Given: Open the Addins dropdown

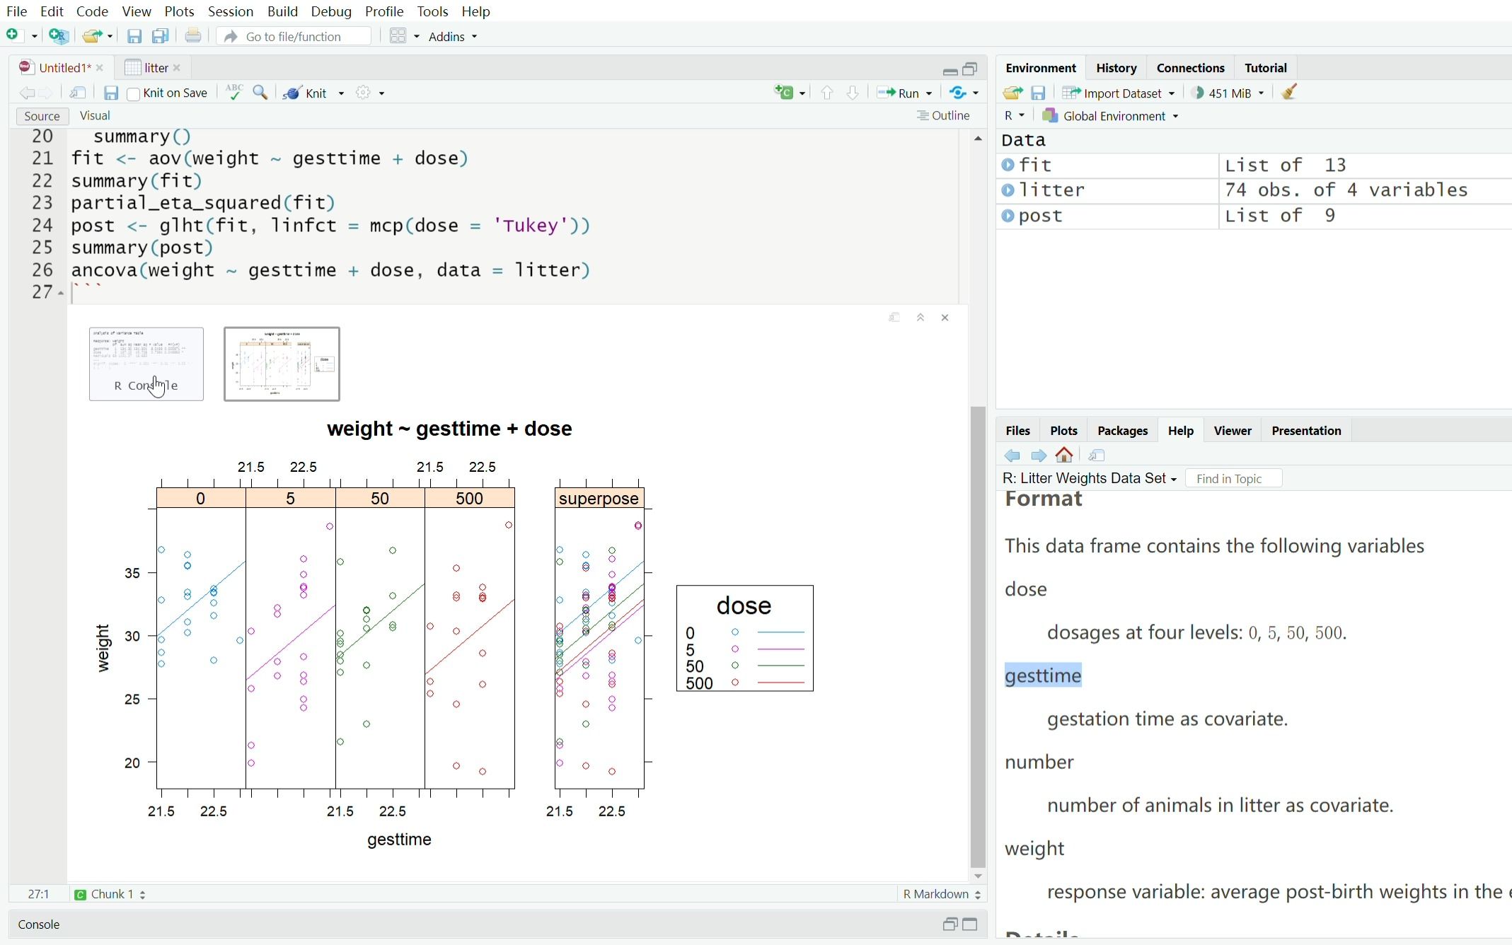Looking at the screenshot, I should coord(453,37).
